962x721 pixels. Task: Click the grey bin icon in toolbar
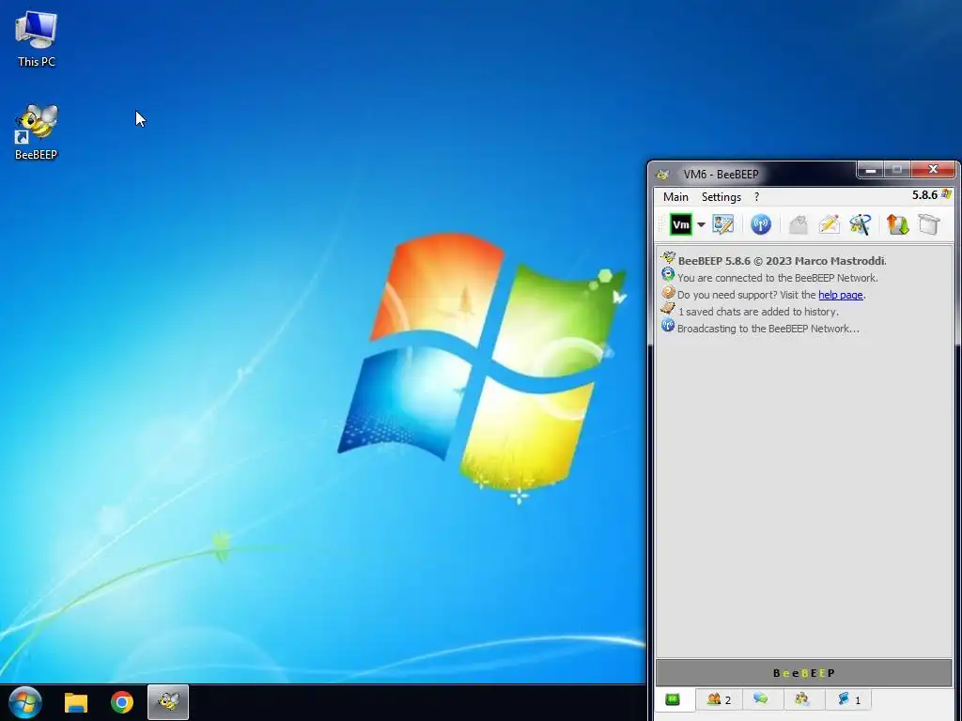pos(929,224)
